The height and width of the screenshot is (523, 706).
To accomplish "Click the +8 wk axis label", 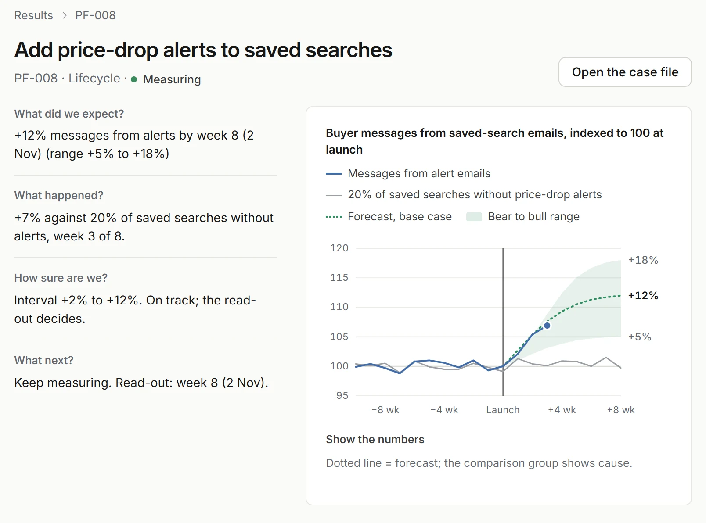I will coord(621,410).
